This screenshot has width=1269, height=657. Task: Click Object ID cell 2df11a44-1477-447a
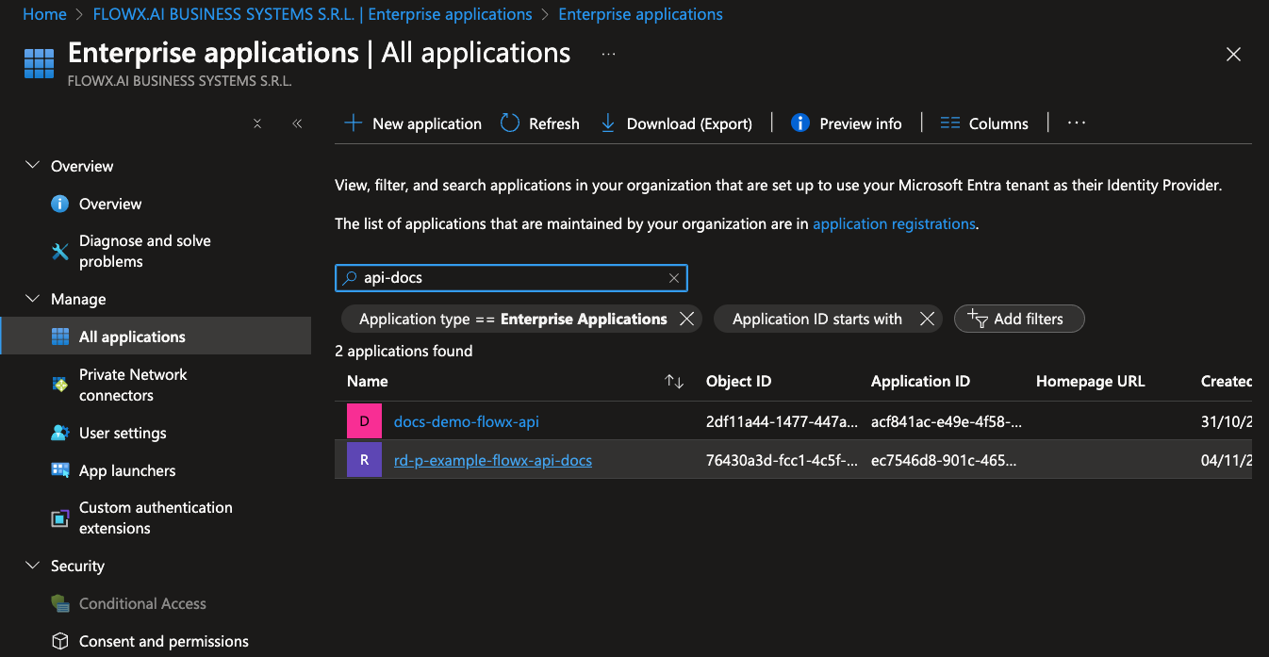pyautogui.click(x=783, y=421)
